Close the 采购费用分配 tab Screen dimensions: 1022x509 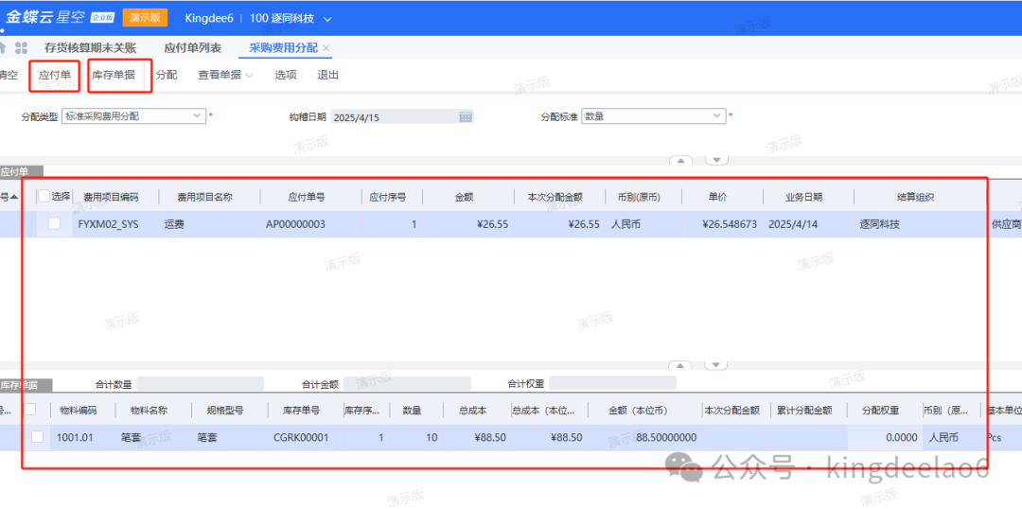click(326, 47)
